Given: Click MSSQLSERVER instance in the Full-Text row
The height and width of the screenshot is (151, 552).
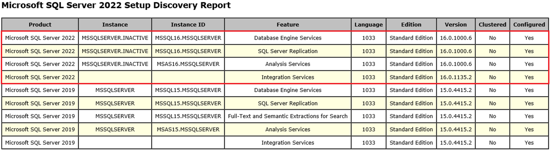Looking at the screenshot, I should click(115, 116).
